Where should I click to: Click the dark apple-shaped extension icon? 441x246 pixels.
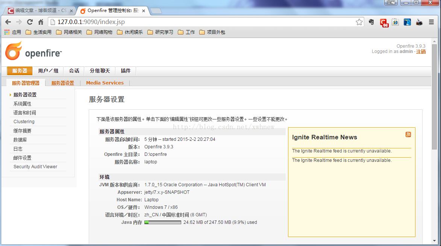click(419, 22)
